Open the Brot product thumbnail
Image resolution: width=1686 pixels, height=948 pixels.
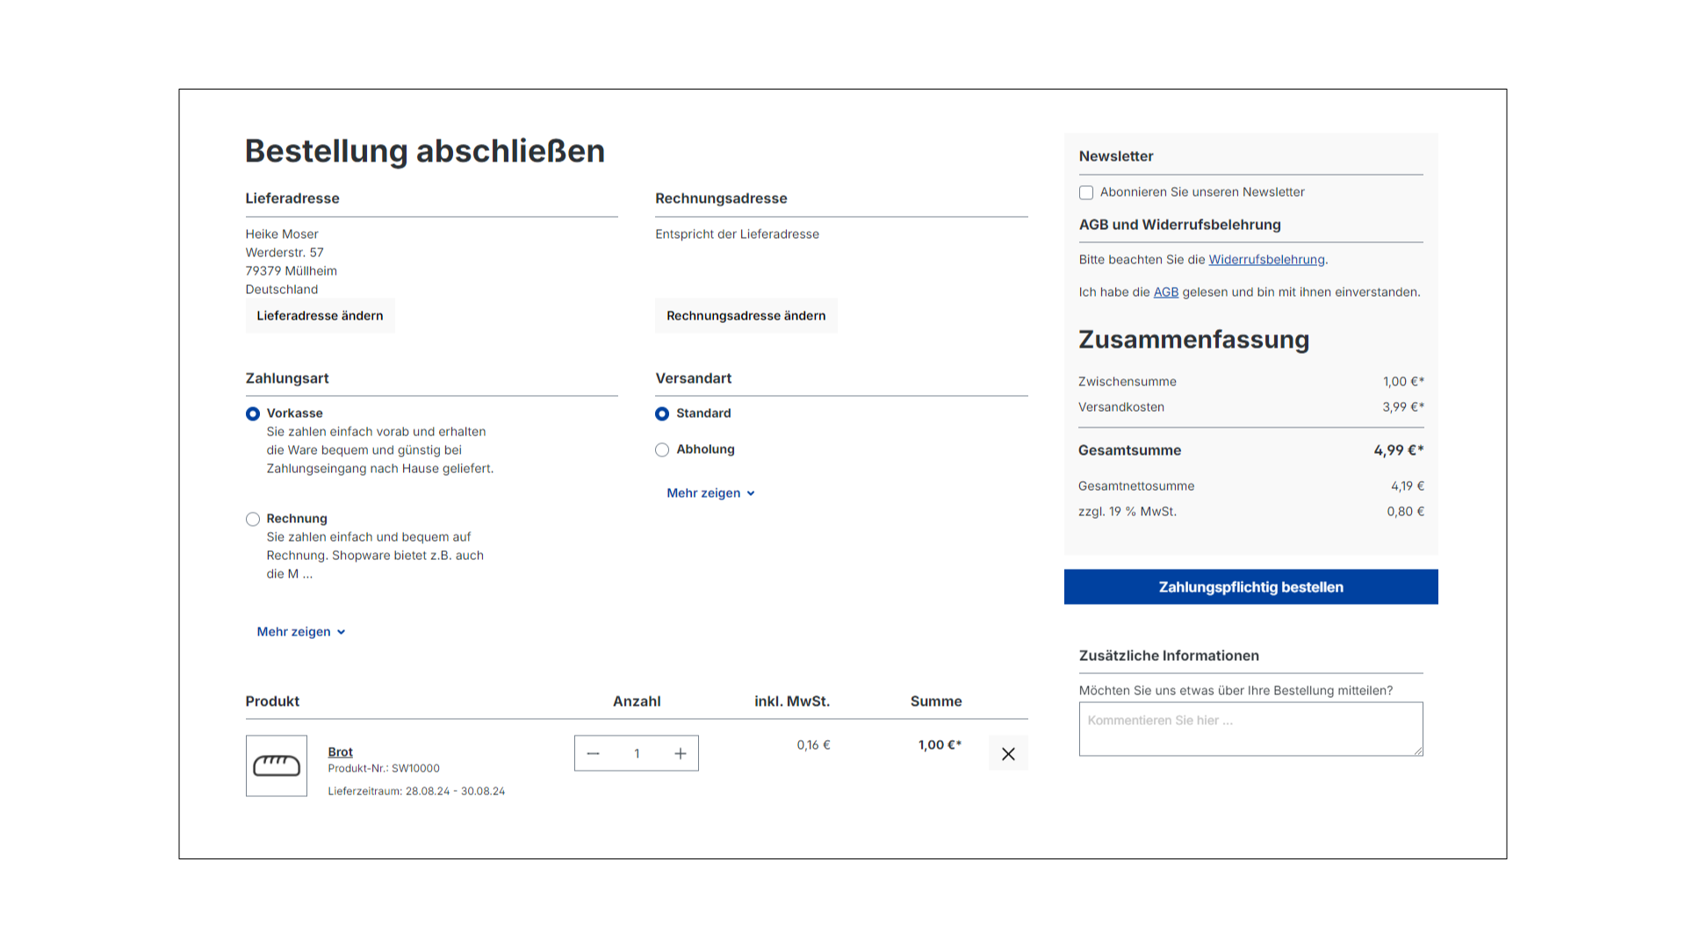click(x=277, y=765)
